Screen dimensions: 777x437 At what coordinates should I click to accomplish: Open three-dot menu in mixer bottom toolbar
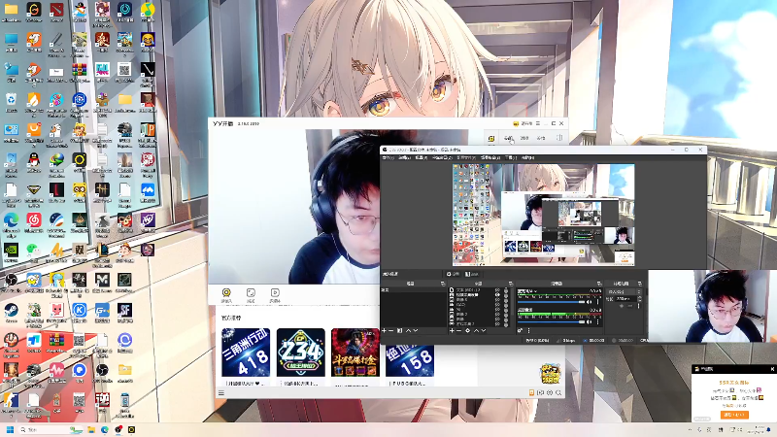pyautogui.click(x=528, y=330)
